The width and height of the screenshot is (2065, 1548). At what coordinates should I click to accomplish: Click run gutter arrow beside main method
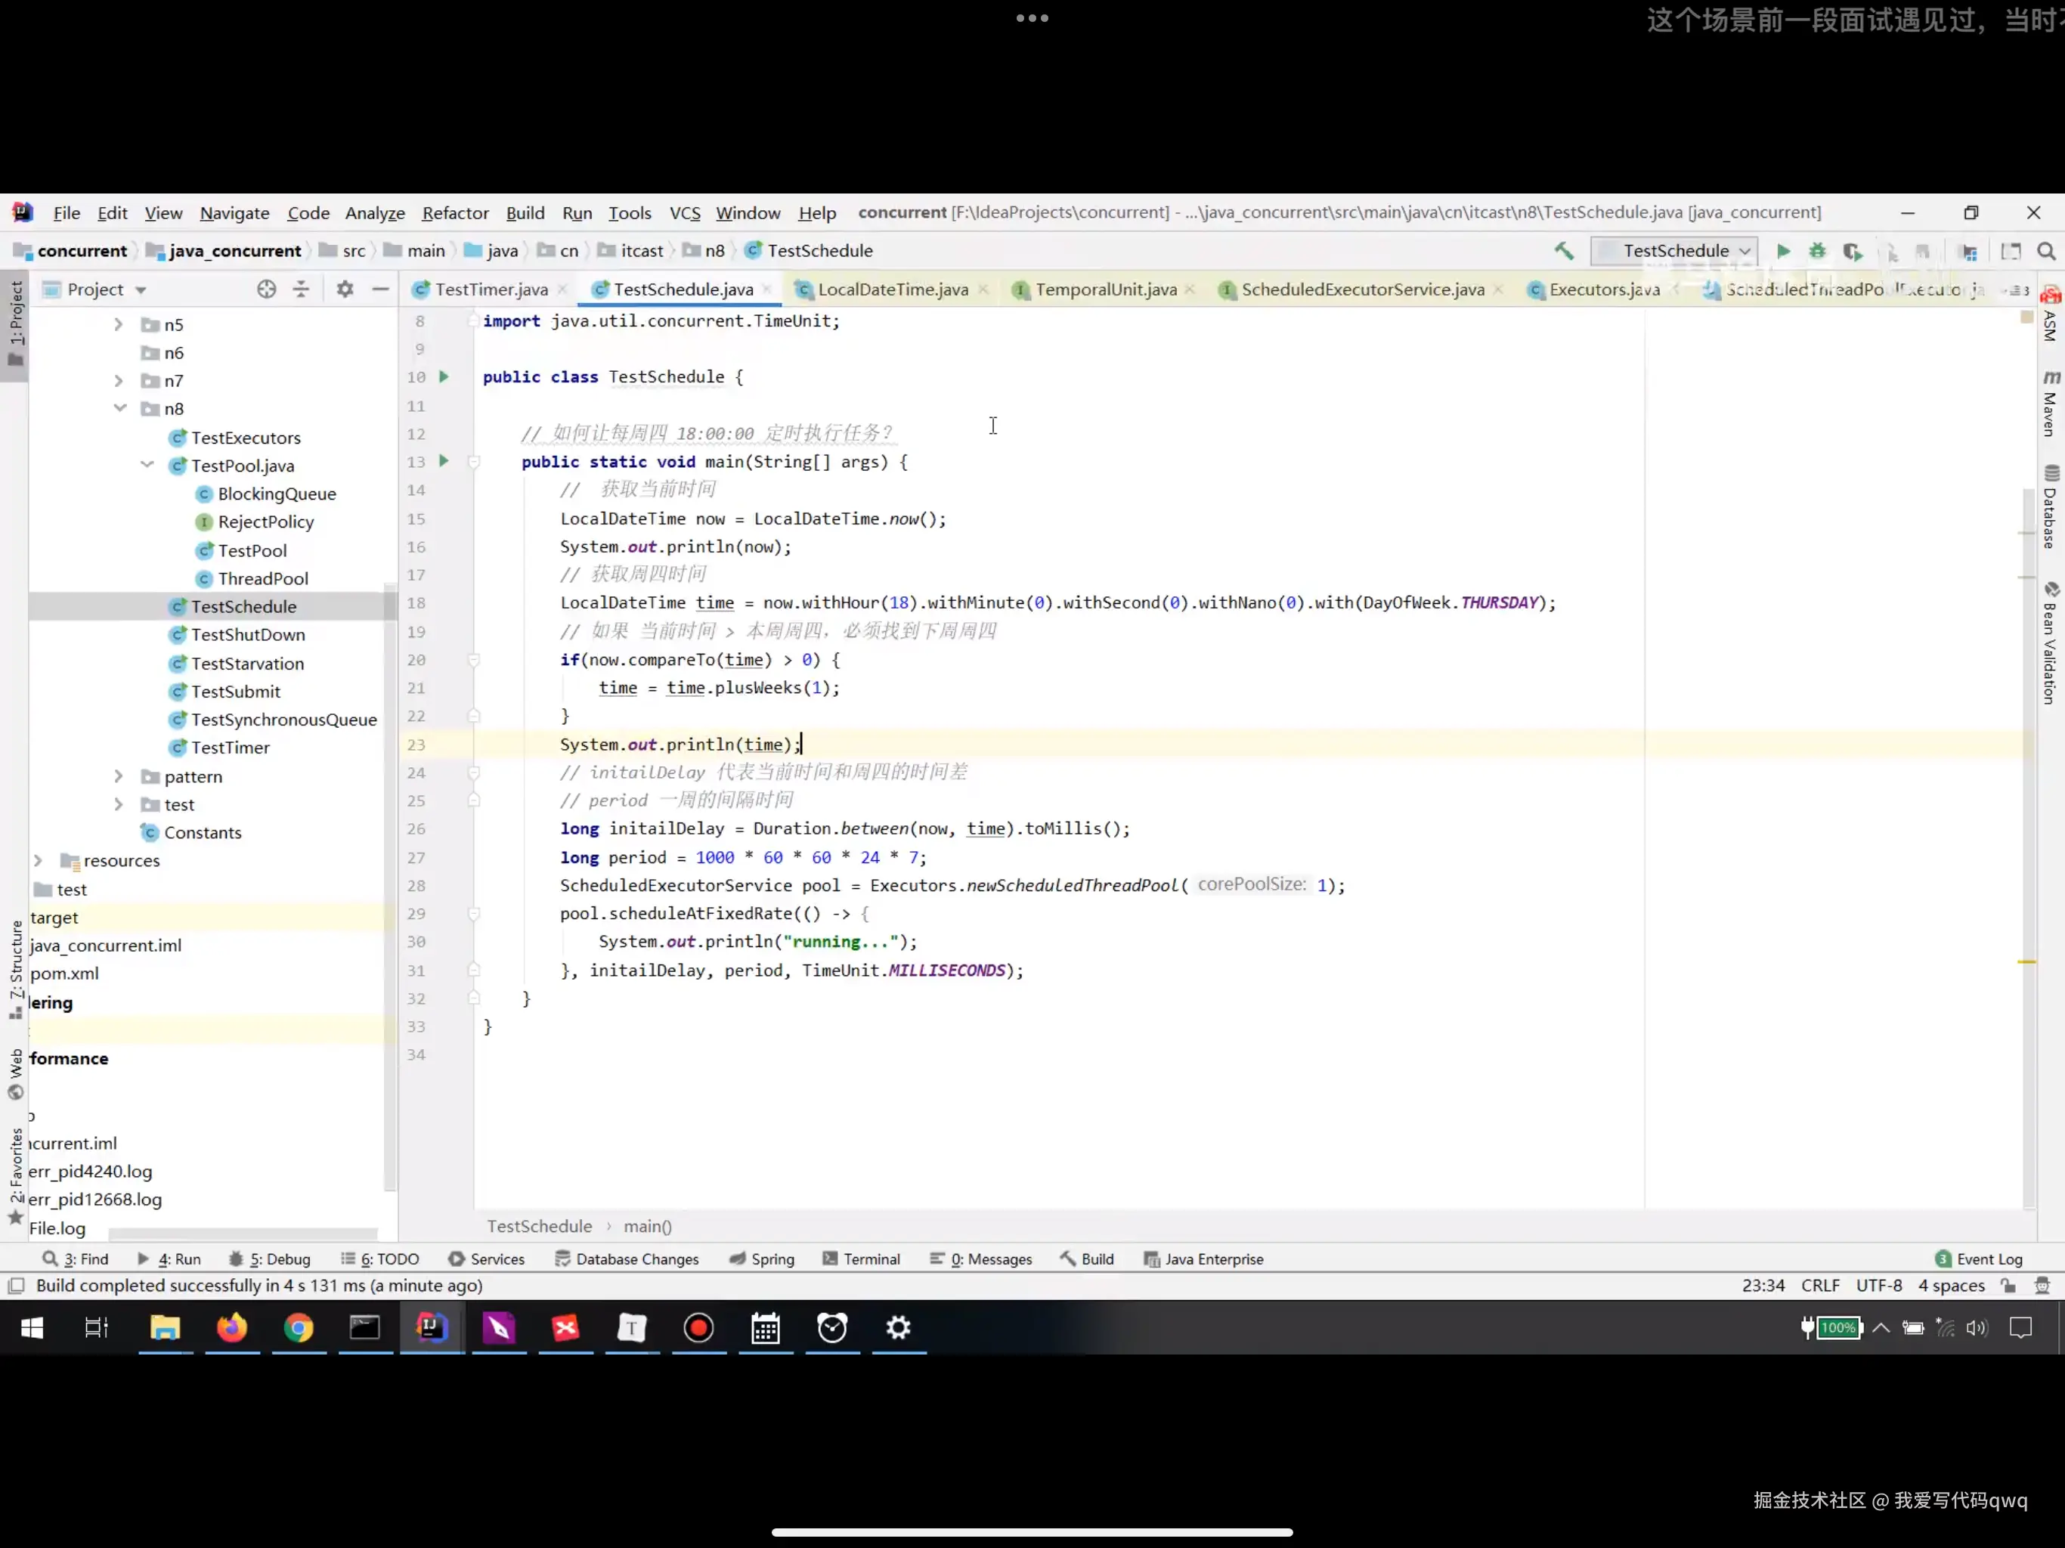444,461
